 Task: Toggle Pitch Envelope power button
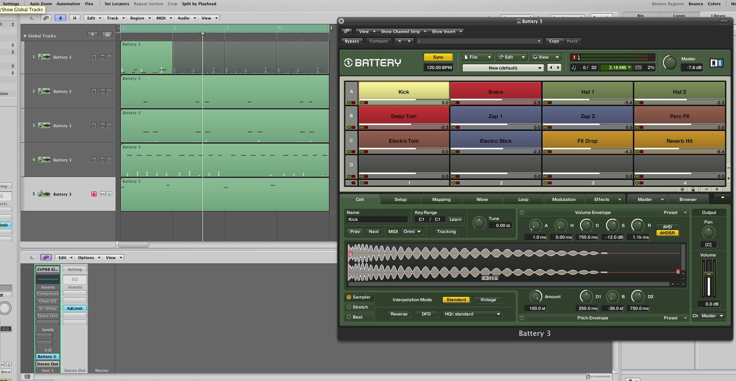[522, 318]
